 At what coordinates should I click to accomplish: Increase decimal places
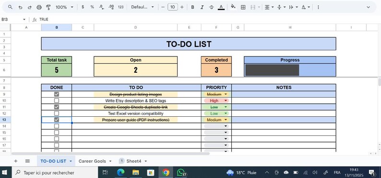coord(111,7)
